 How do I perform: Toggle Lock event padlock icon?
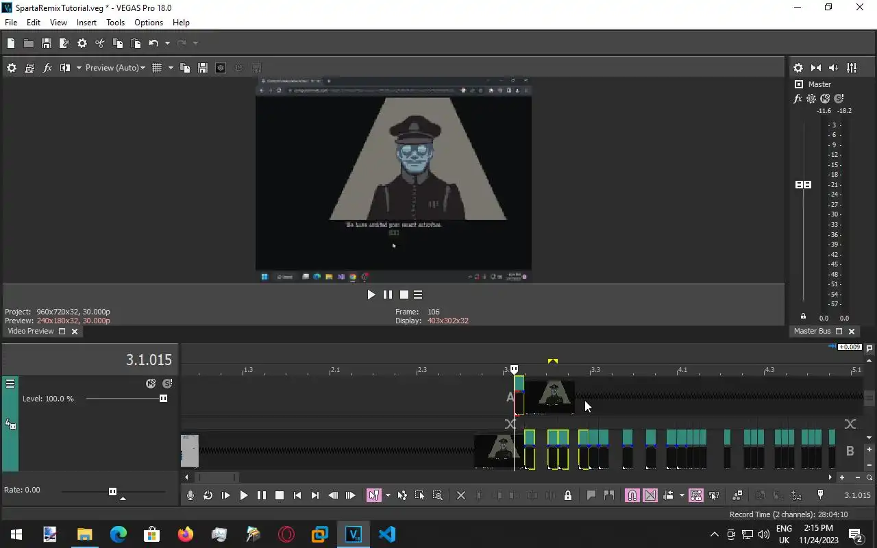pyautogui.click(x=568, y=495)
